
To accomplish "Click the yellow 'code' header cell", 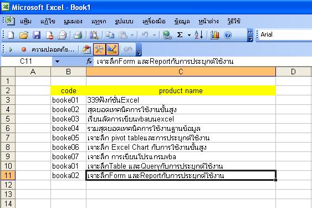I will (69, 90).
